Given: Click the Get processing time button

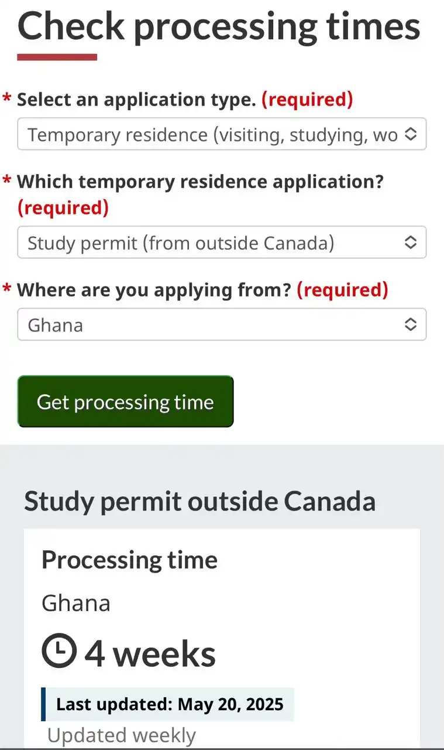Looking at the screenshot, I should coord(125,401).
